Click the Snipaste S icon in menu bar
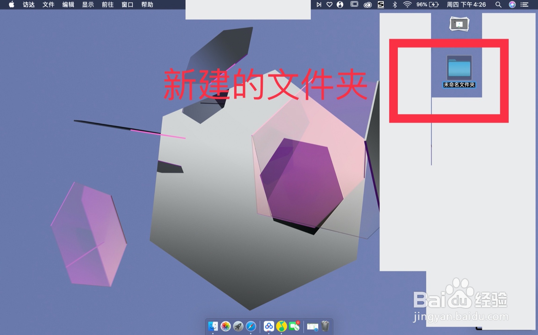Viewport: 538px width, 335px height. (x=381, y=5)
